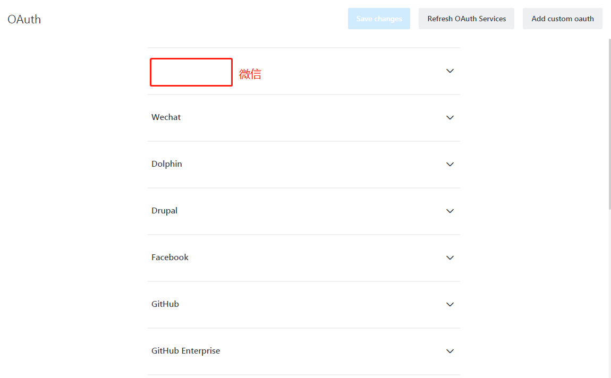Select the Wechat section header text

pyautogui.click(x=166, y=117)
